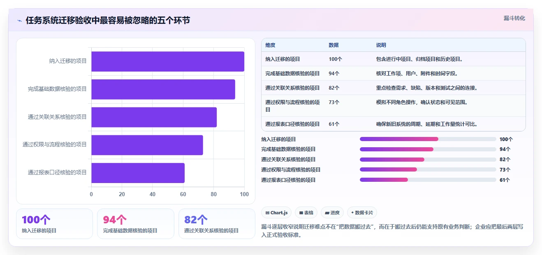Open the 82个 通过关联关系核验 stat card

click(x=217, y=224)
